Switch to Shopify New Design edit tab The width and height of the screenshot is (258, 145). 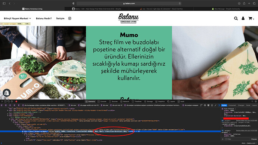[96, 9]
